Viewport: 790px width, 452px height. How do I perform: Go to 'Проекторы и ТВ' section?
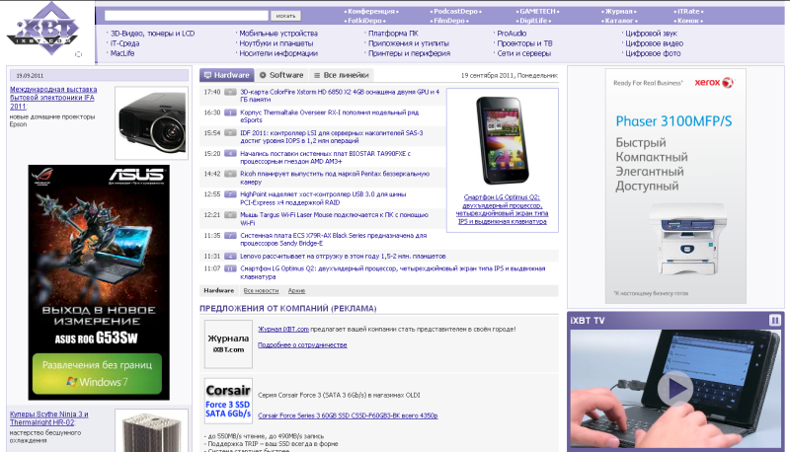[x=524, y=43]
